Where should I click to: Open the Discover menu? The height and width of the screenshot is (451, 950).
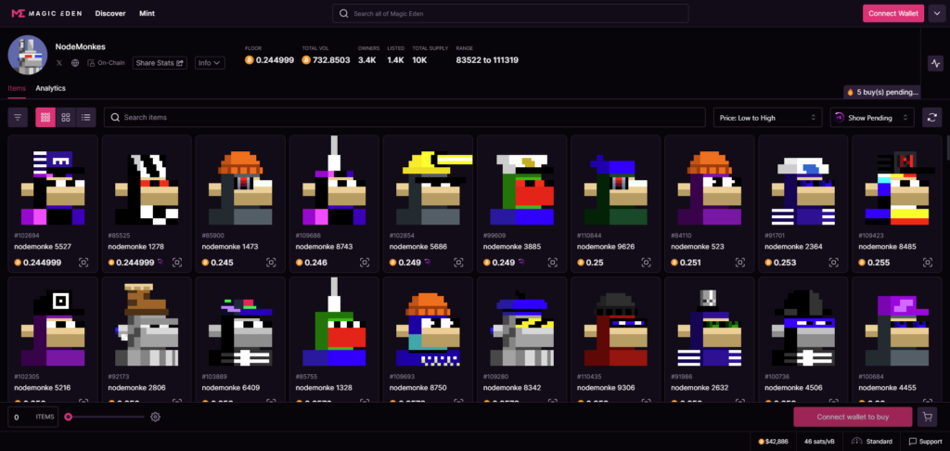(110, 13)
